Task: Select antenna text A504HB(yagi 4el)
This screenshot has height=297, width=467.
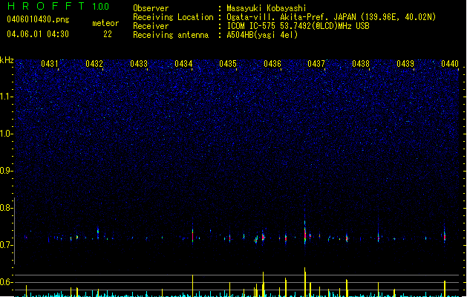Action: 262,35
